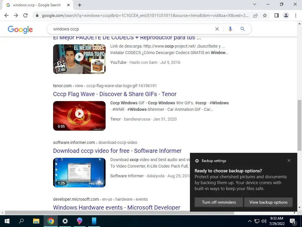302x227 pixels.
Task: Open a new tab with plus
Action: (x=80, y=5)
